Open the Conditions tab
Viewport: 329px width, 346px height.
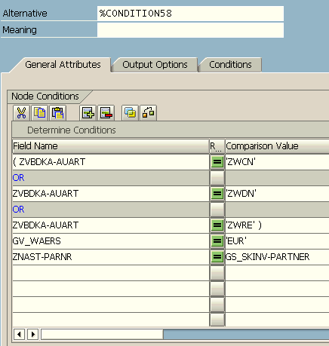click(x=230, y=65)
